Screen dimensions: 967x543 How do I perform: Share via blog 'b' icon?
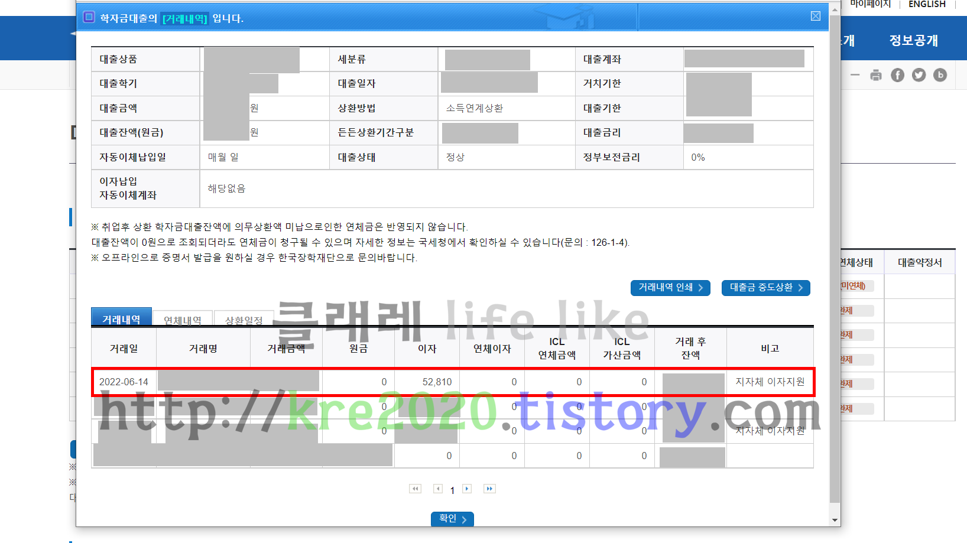pyautogui.click(x=940, y=75)
